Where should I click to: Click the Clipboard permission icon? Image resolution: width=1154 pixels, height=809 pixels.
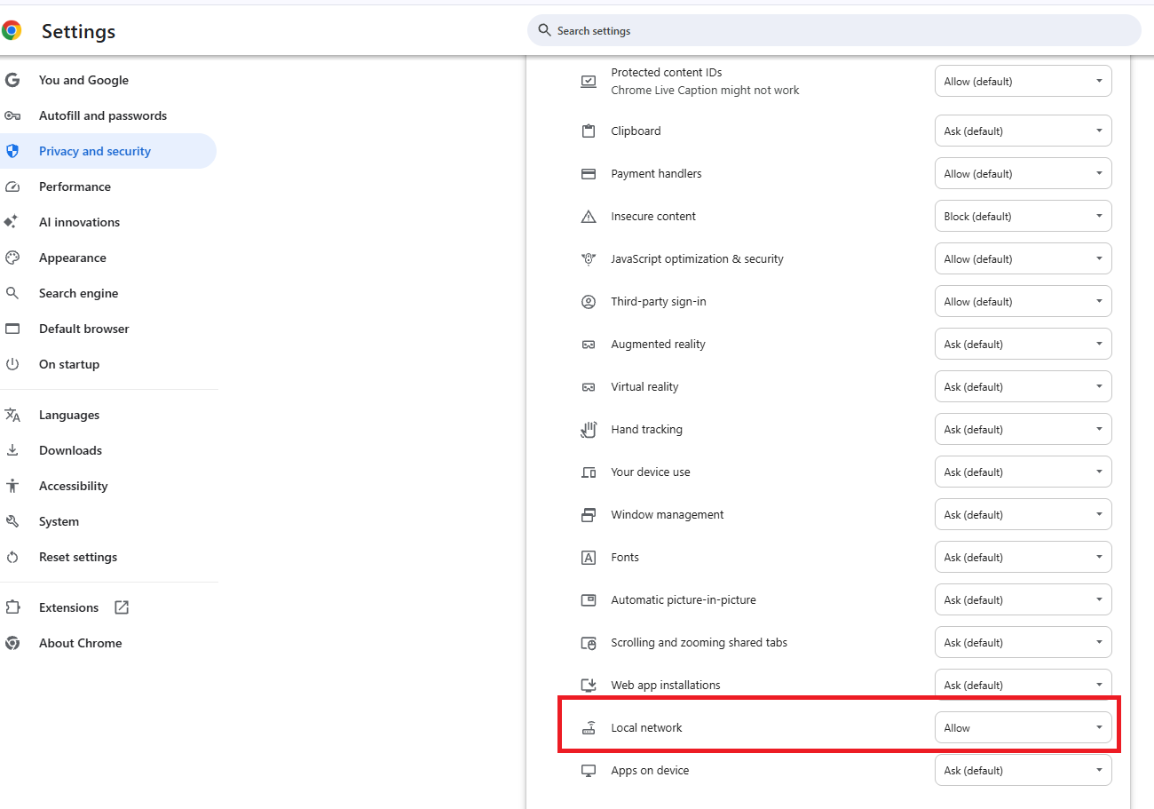tap(588, 131)
